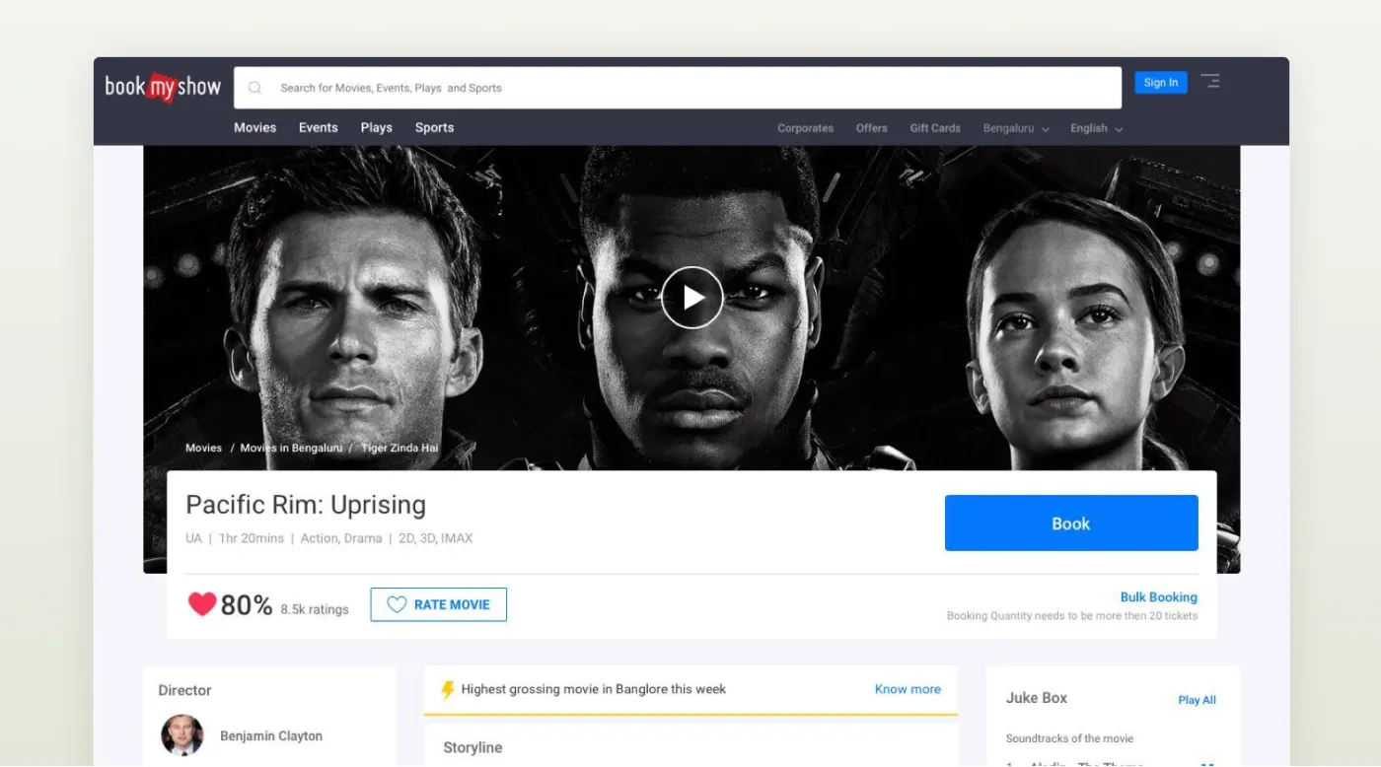Open the Events tab
Screen dimensions: 1381x767
(319, 127)
